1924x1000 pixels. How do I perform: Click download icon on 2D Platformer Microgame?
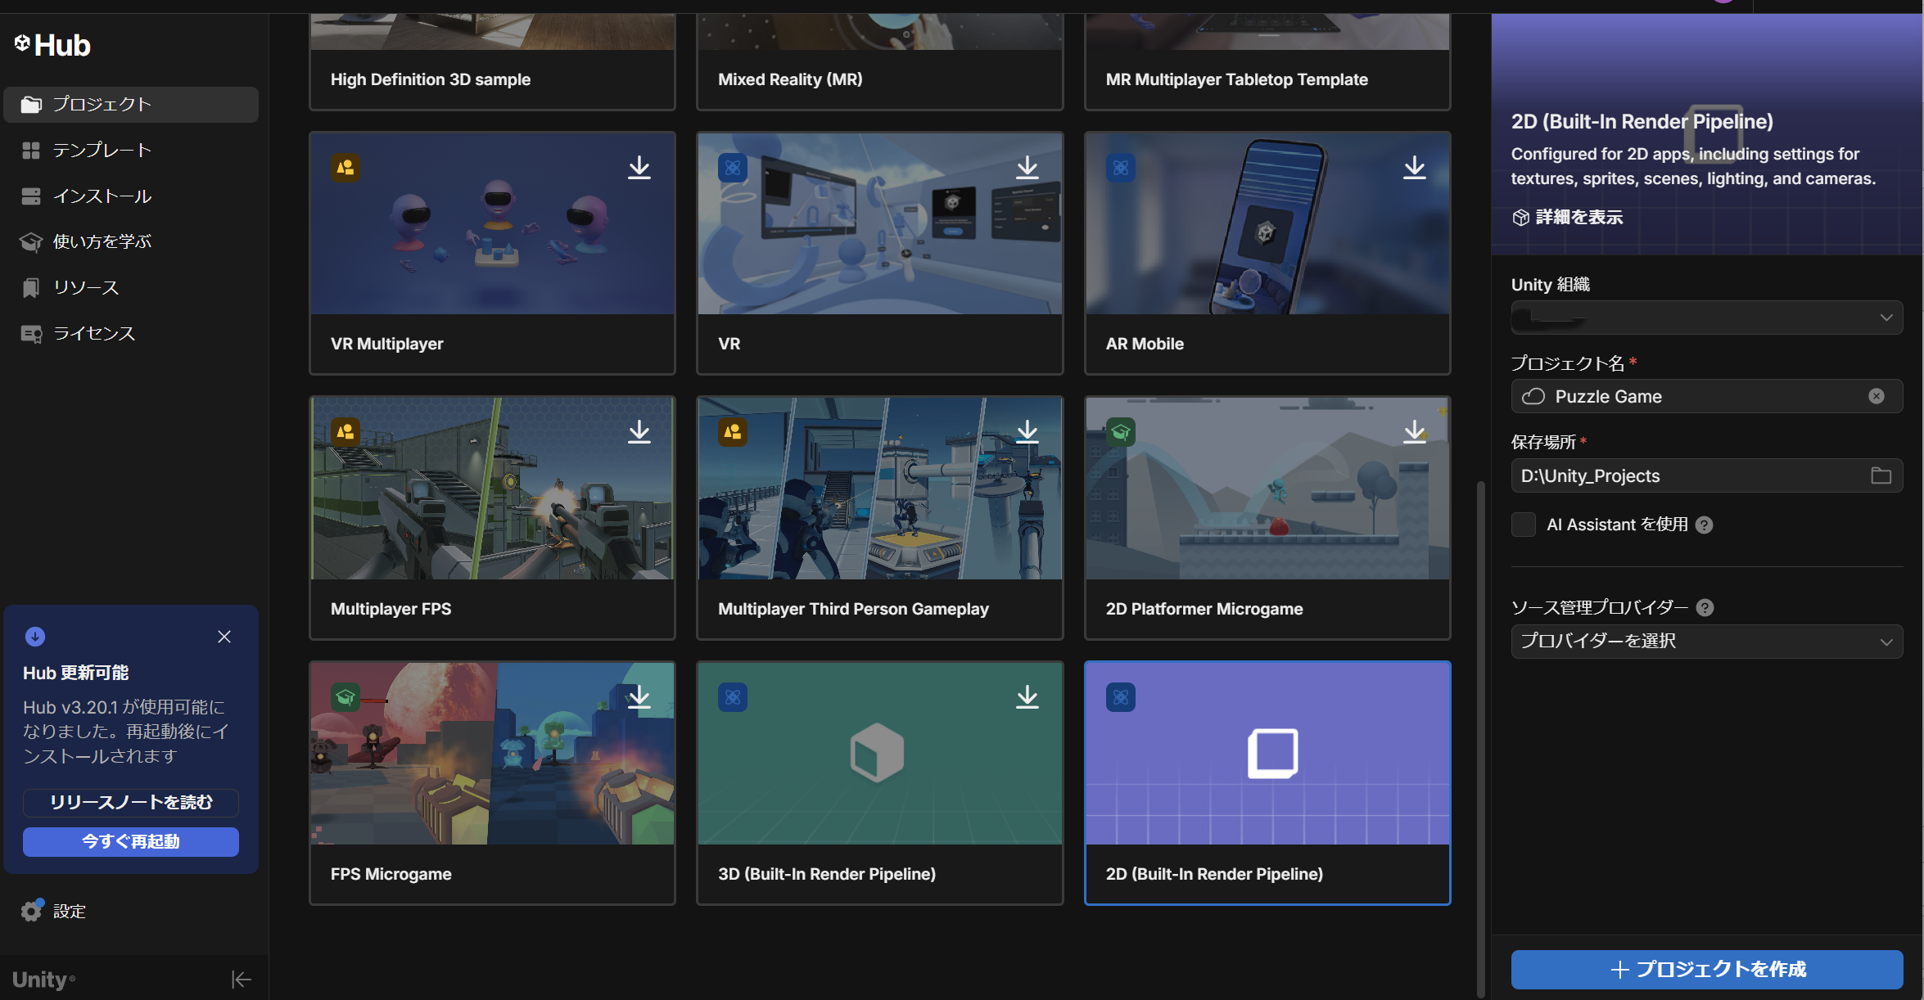tap(1414, 432)
